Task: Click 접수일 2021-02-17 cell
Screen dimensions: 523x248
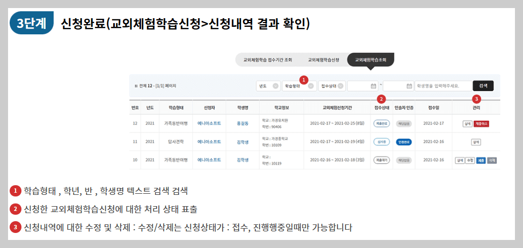Action: tap(433, 123)
